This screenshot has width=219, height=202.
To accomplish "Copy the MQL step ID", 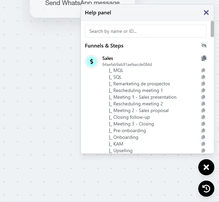I will (x=203, y=70).
